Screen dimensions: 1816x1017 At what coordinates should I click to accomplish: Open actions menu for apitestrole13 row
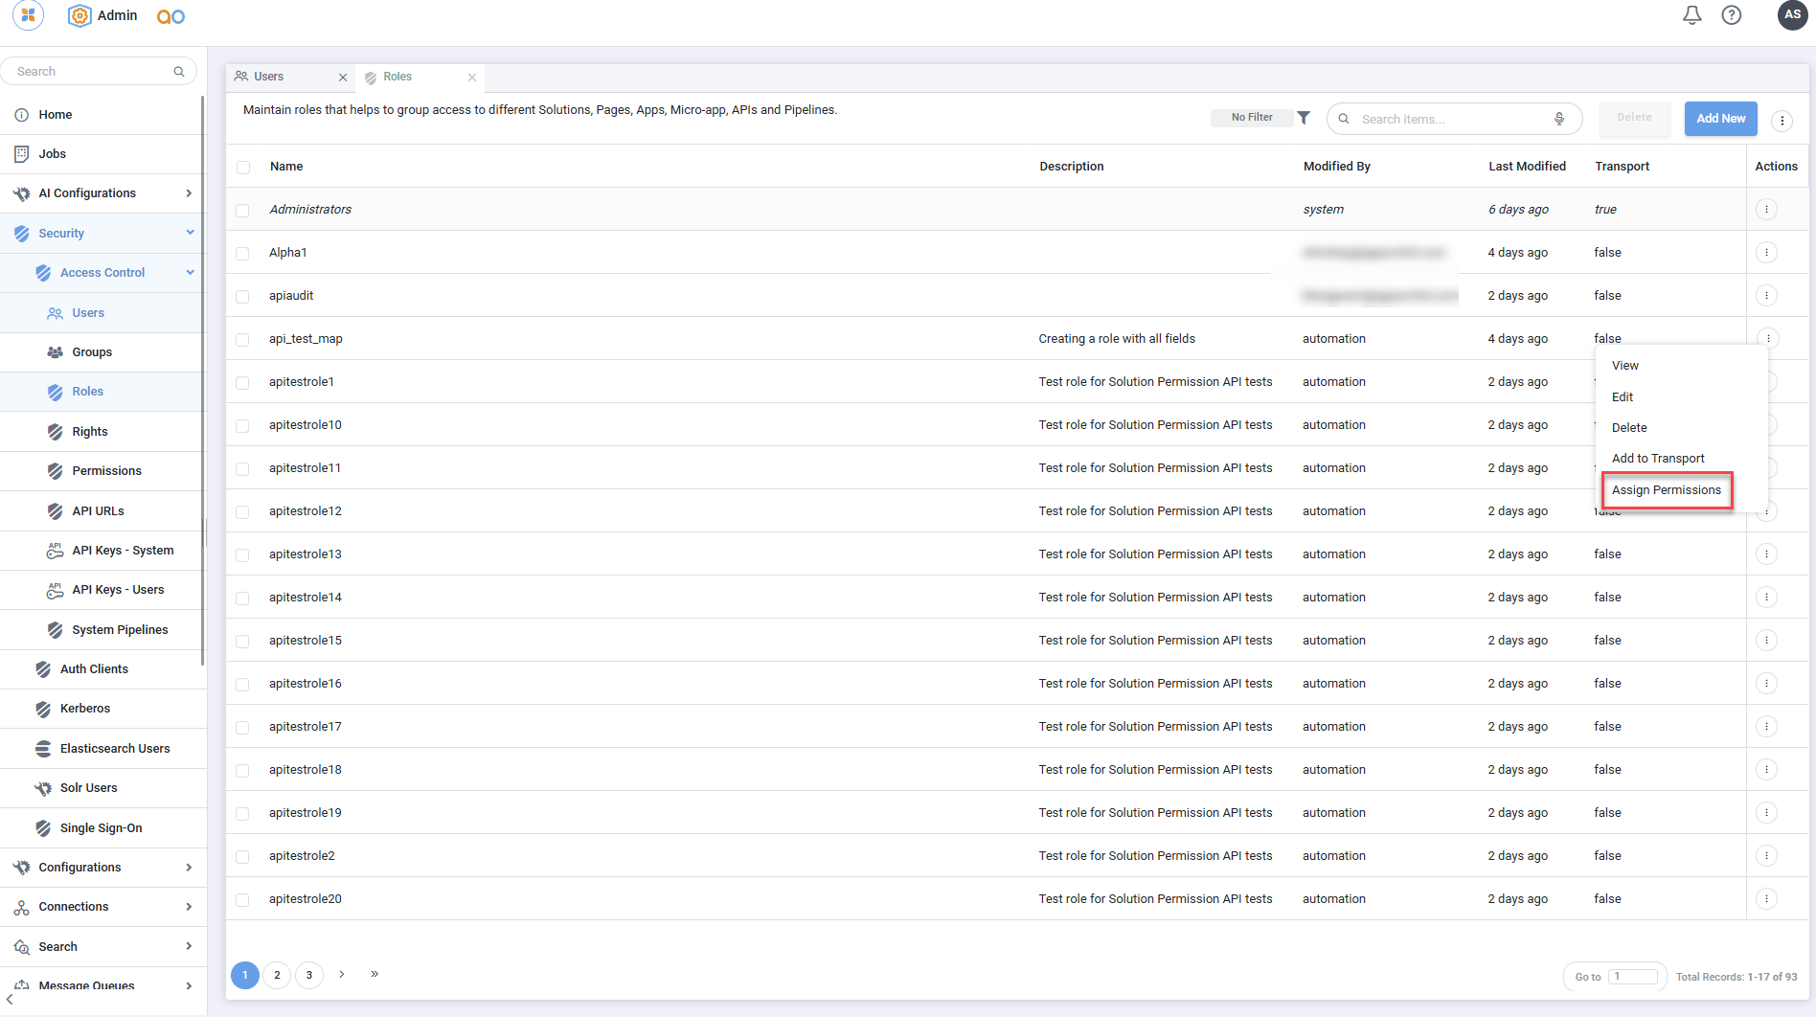pyautogui.click(x=1766, y=554)
